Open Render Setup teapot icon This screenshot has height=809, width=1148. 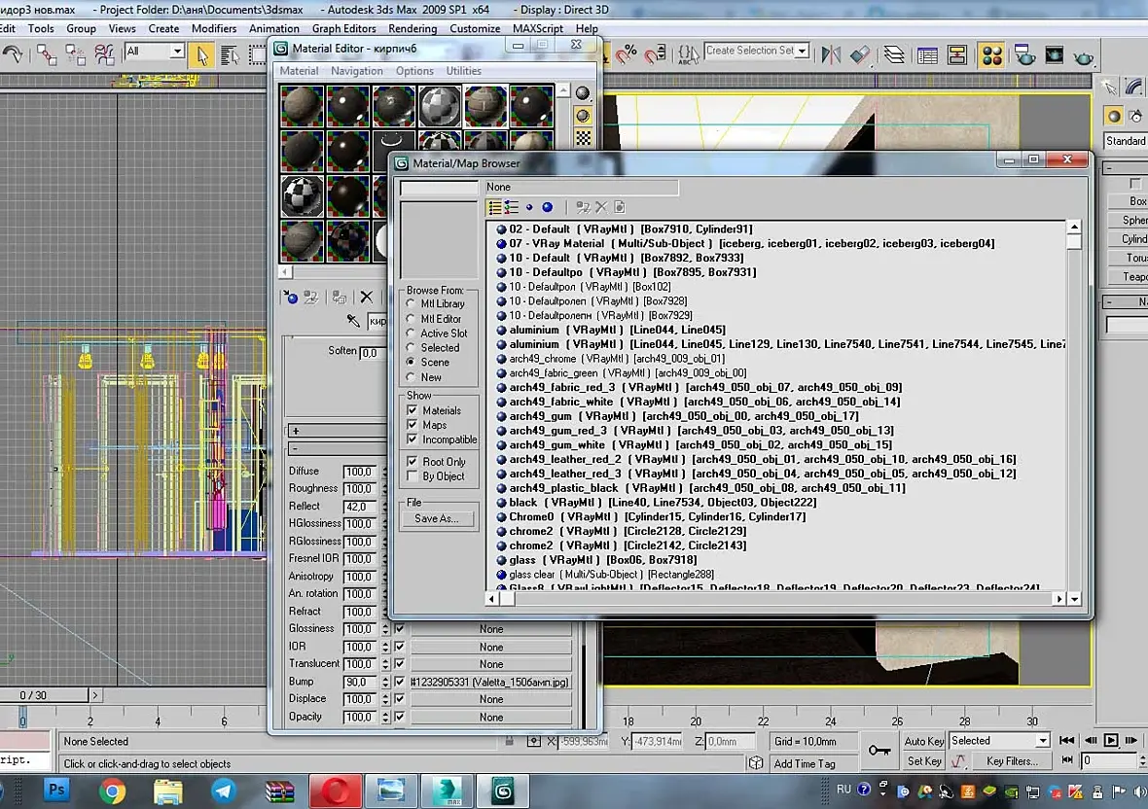[1025, 55]
